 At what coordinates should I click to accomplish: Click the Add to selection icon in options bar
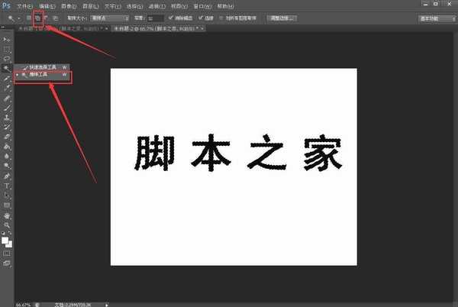click(37, 16)
